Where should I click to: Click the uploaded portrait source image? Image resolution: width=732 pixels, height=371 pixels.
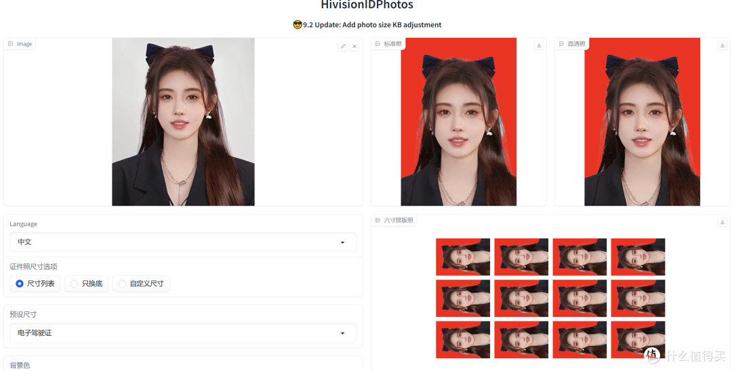tap(183, 122)
